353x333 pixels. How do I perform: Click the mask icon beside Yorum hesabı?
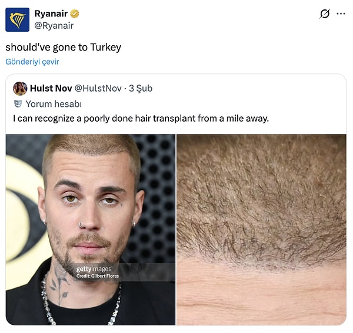tap(18, 104)
